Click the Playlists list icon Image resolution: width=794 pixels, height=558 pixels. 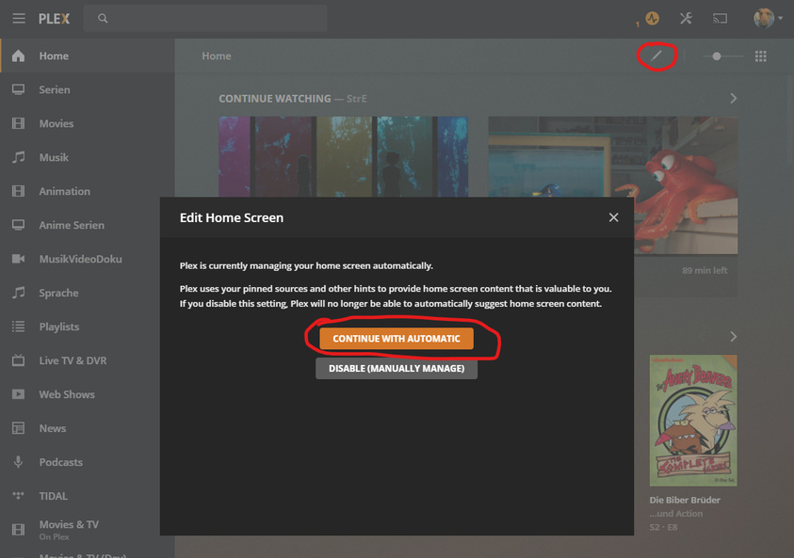pos(18,327)
